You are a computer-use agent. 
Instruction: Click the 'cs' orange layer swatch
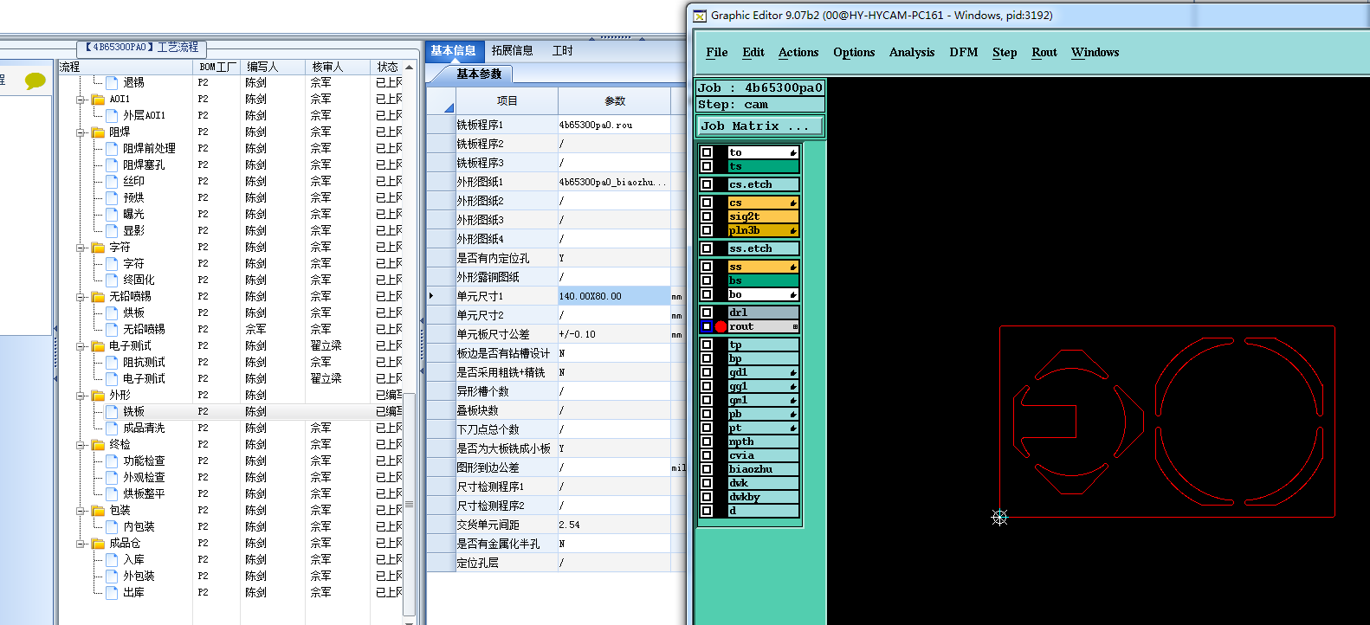[x=763, y=203]
